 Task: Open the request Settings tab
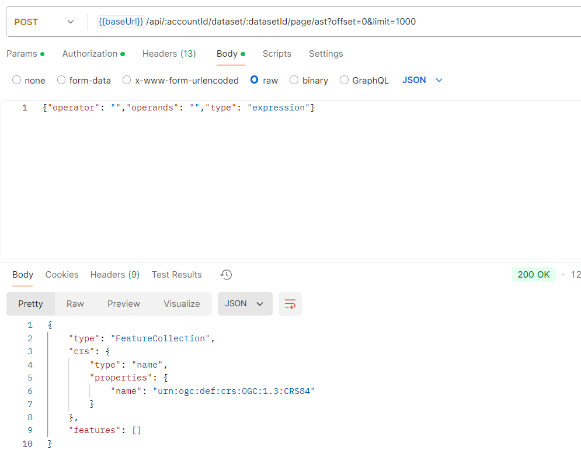tap(326, 54)
